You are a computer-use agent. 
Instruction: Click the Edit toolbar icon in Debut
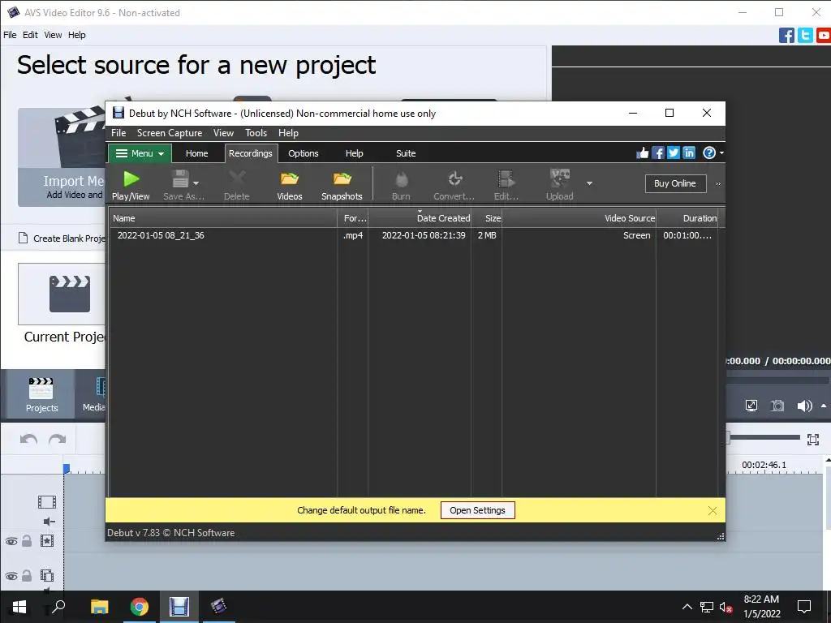click(506, 185)
